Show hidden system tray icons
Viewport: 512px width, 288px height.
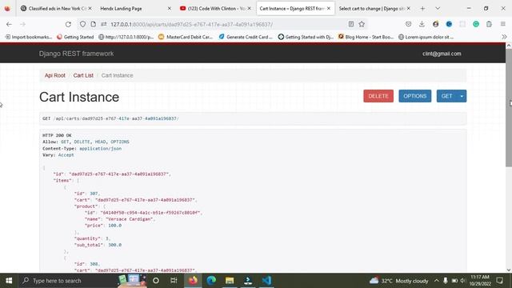[437, 281]
